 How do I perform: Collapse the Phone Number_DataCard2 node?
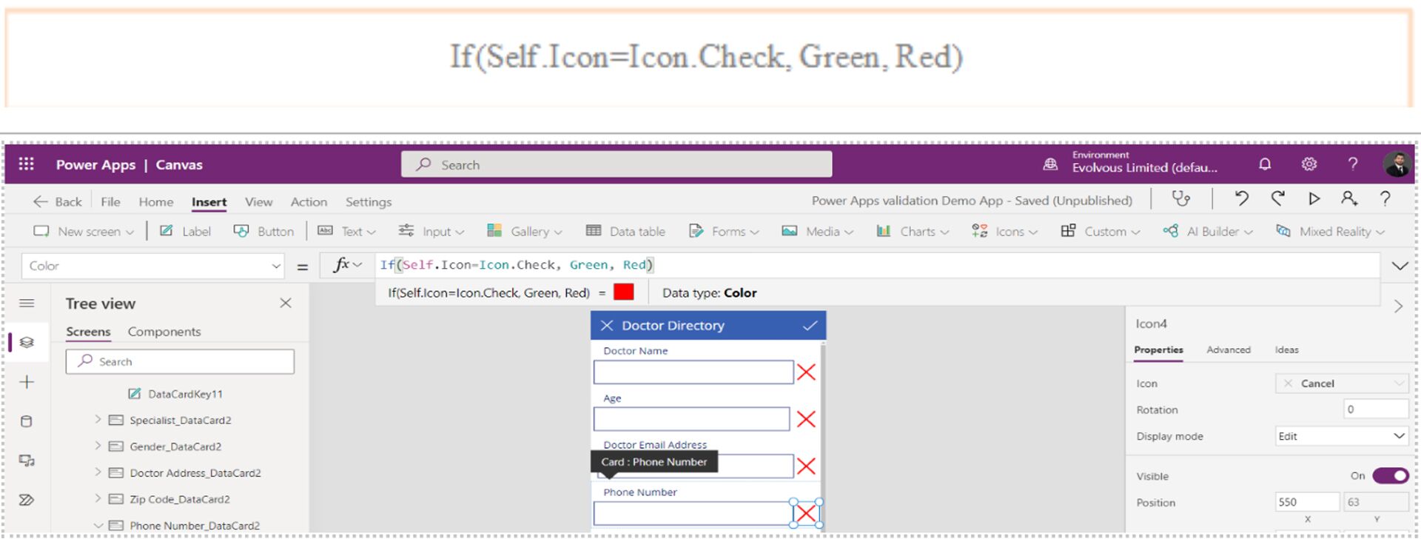(98, 526)
